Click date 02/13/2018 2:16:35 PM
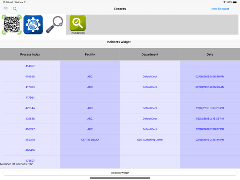 click(x=210, y=119)
